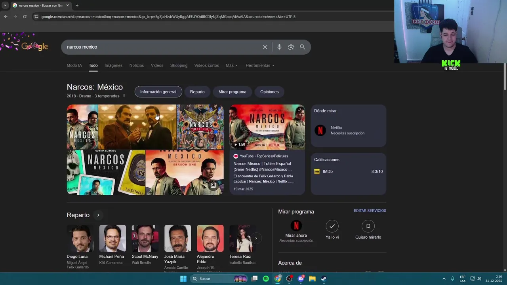Click the Windows taskbar Buscar search box
The height and width of the screenshot is (285, 507).
click(x=219, y=279)
